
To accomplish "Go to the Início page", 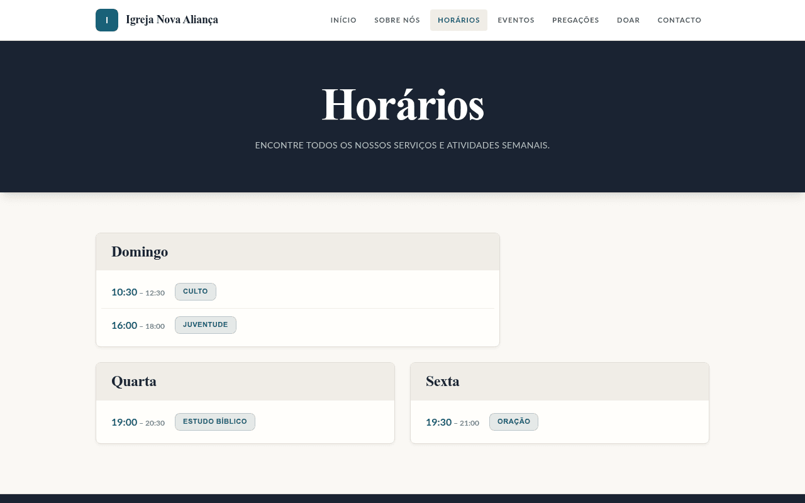I will (x=343, y=20).
